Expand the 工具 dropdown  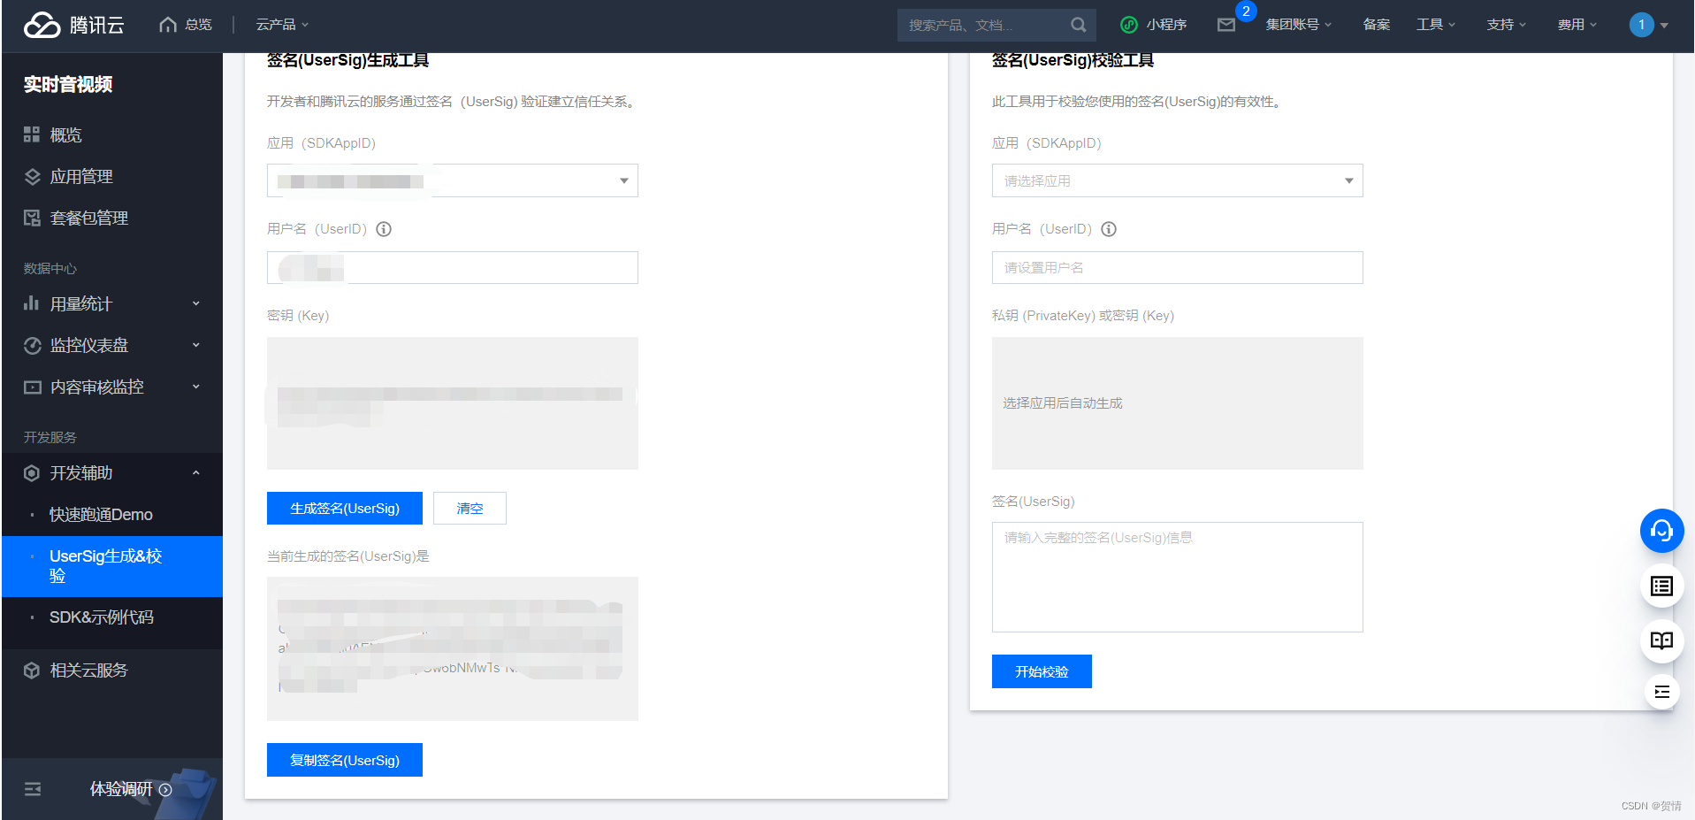click(x=1436, y=25)
